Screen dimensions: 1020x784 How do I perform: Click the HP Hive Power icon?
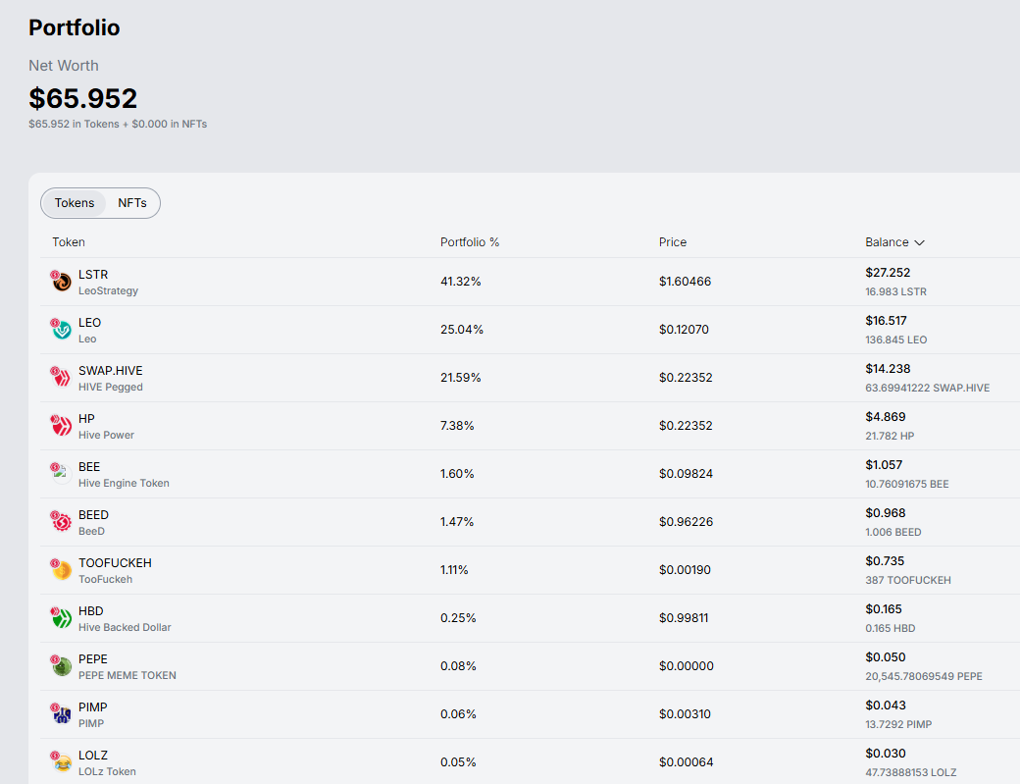point(61,426)
